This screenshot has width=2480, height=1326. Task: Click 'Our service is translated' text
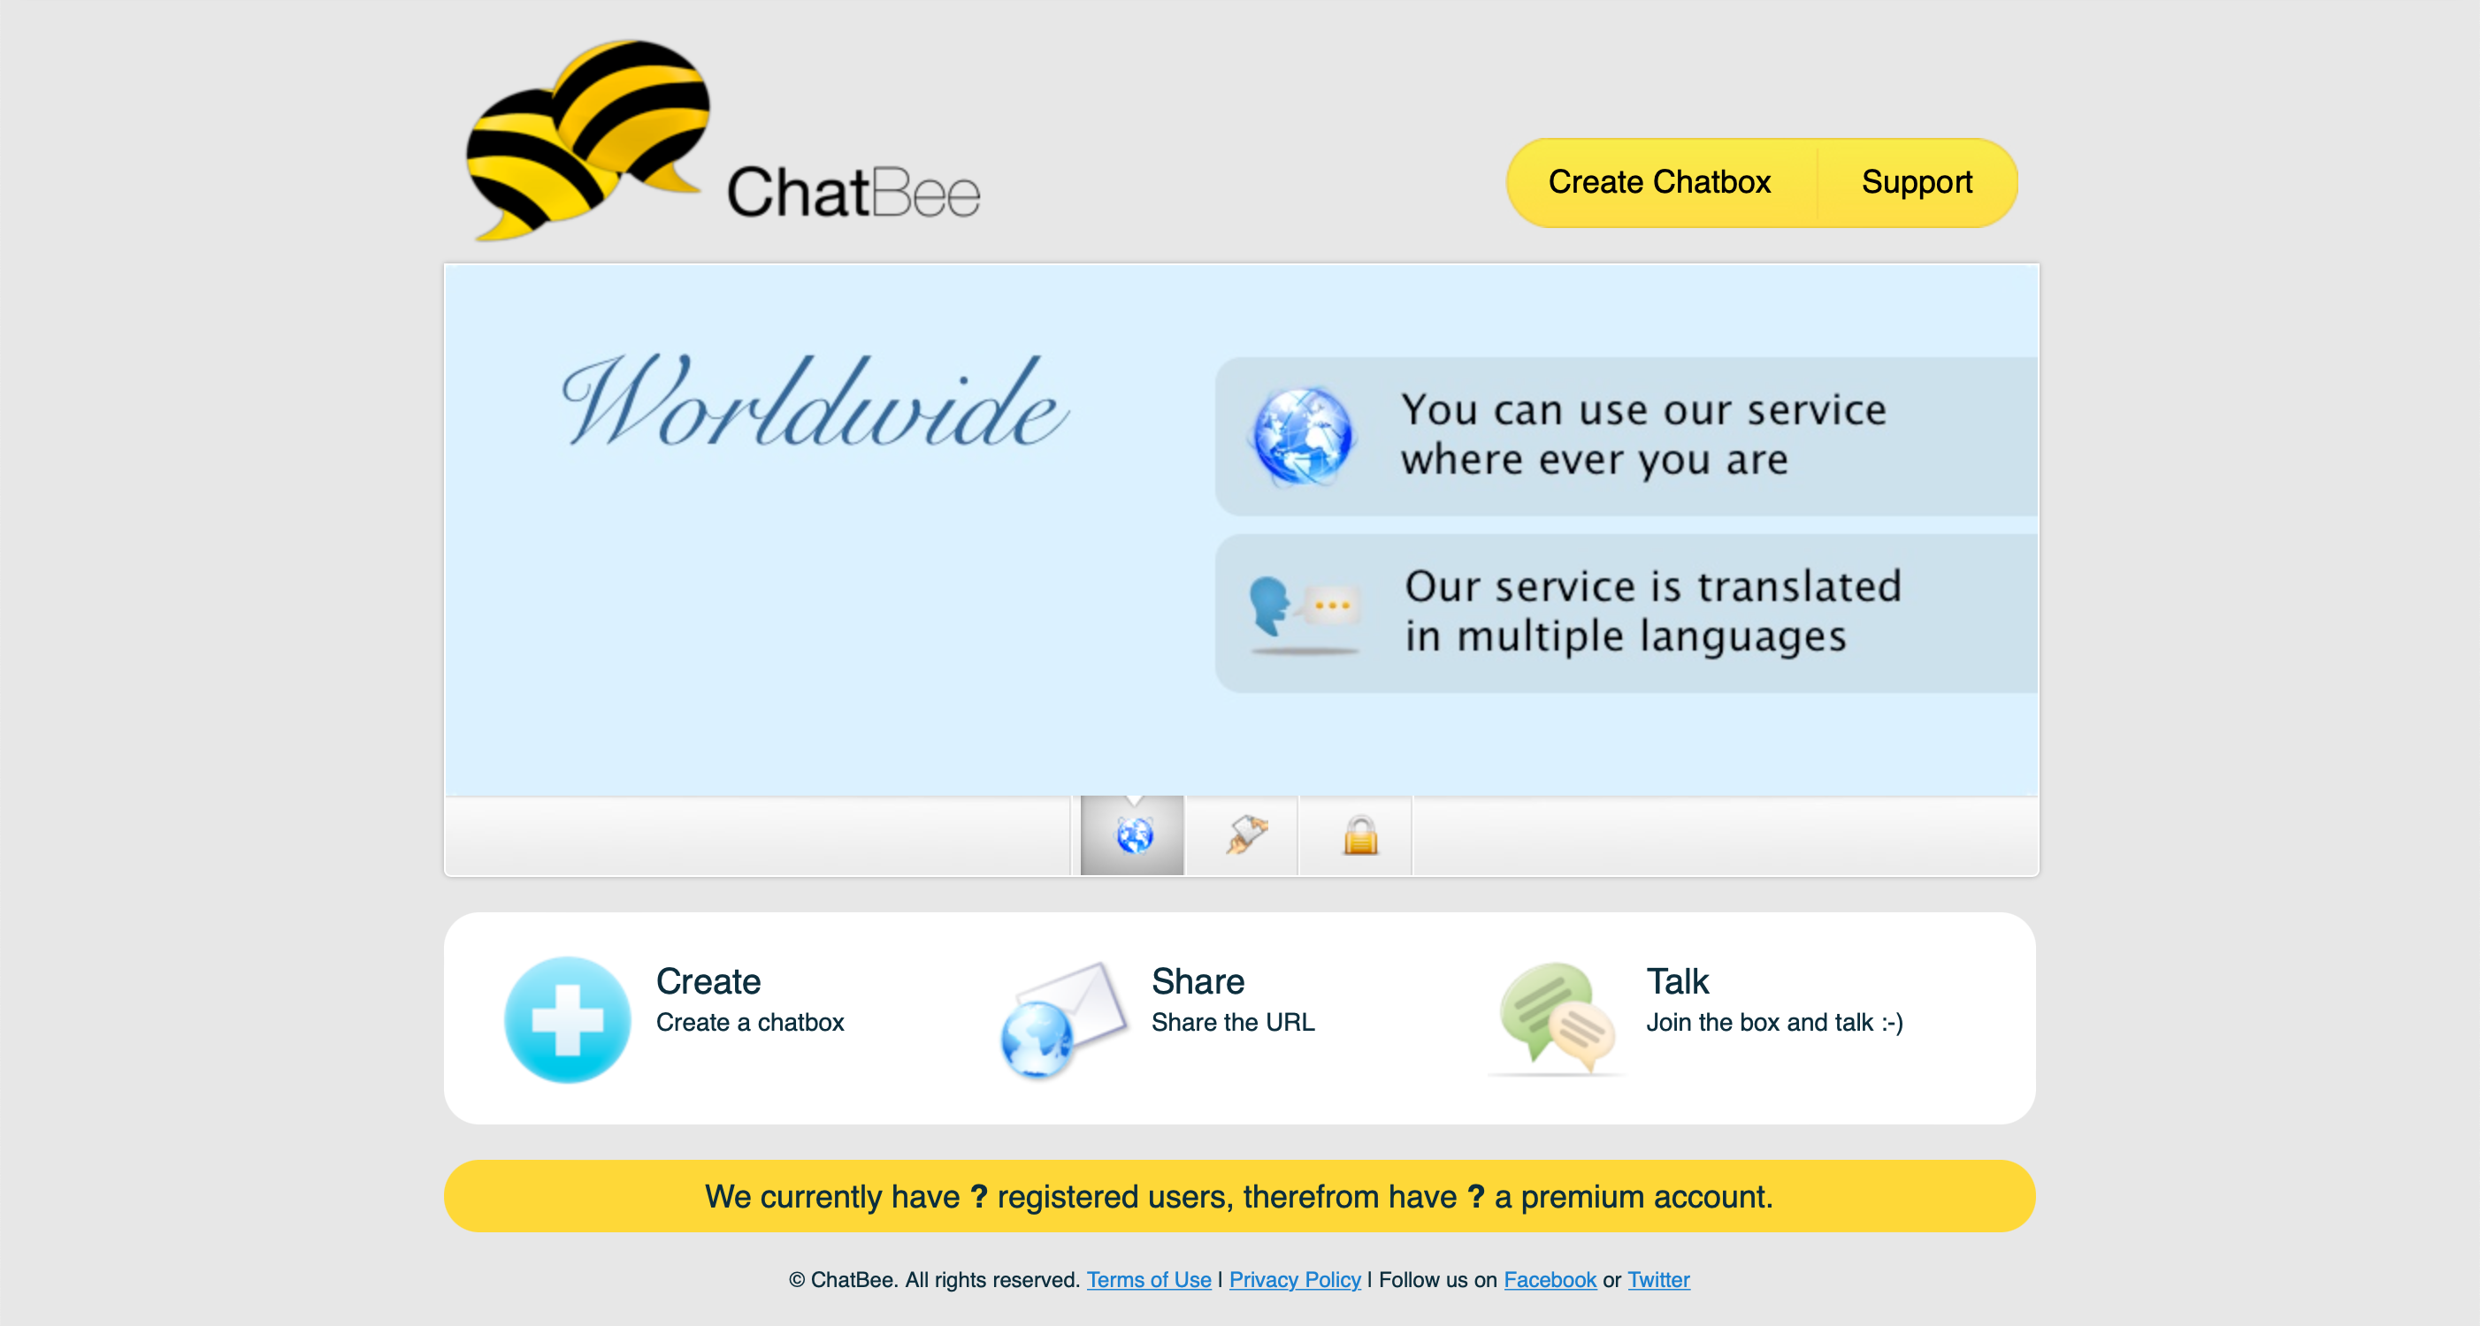(1652, 586)
